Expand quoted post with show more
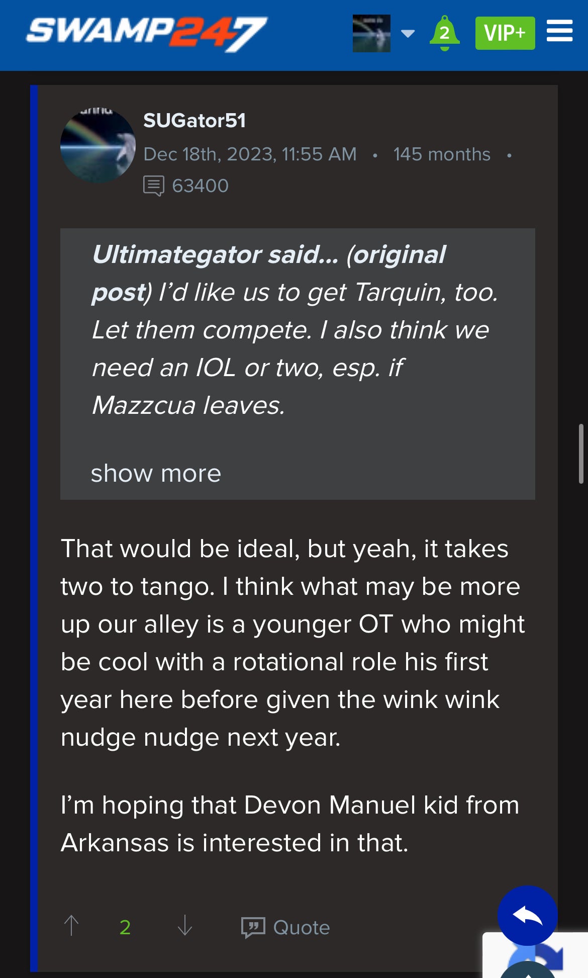 coord(156,473)
